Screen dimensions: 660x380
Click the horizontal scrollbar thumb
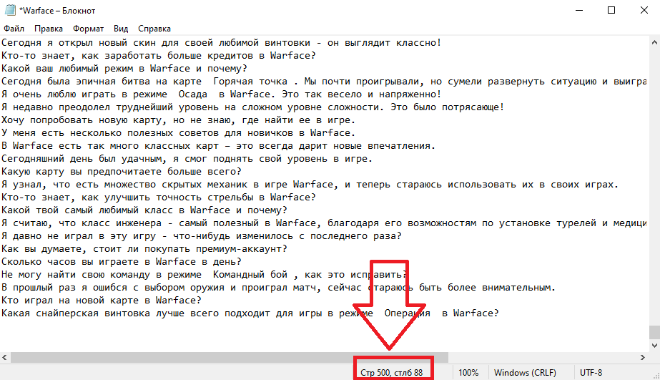(230, 357)
